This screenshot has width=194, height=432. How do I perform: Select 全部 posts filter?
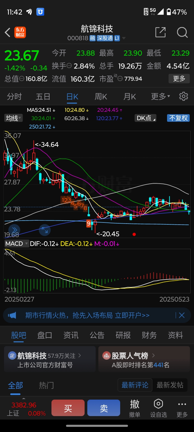tap(15, 385)
